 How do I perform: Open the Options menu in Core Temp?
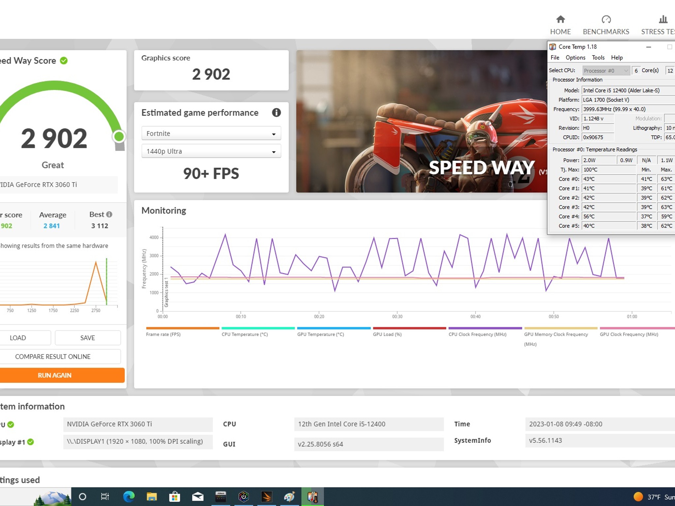click(x=575, y=58)
